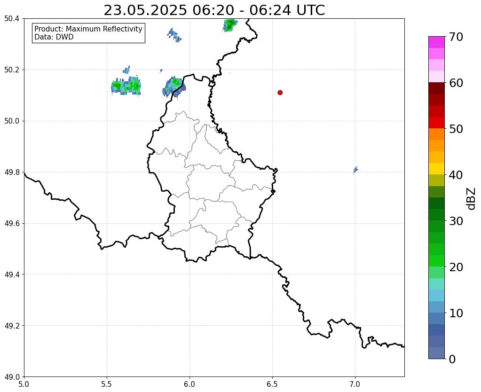Click the colorbar tick value 60
Screen dimensions: 481x392
click(x=456, y=83)
